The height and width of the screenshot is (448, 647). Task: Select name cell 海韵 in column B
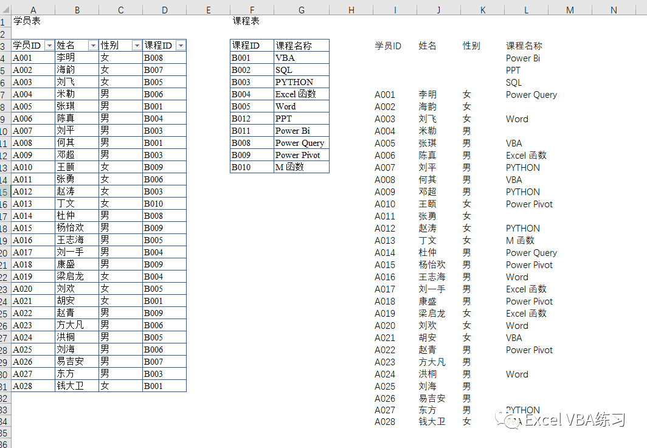77,70
